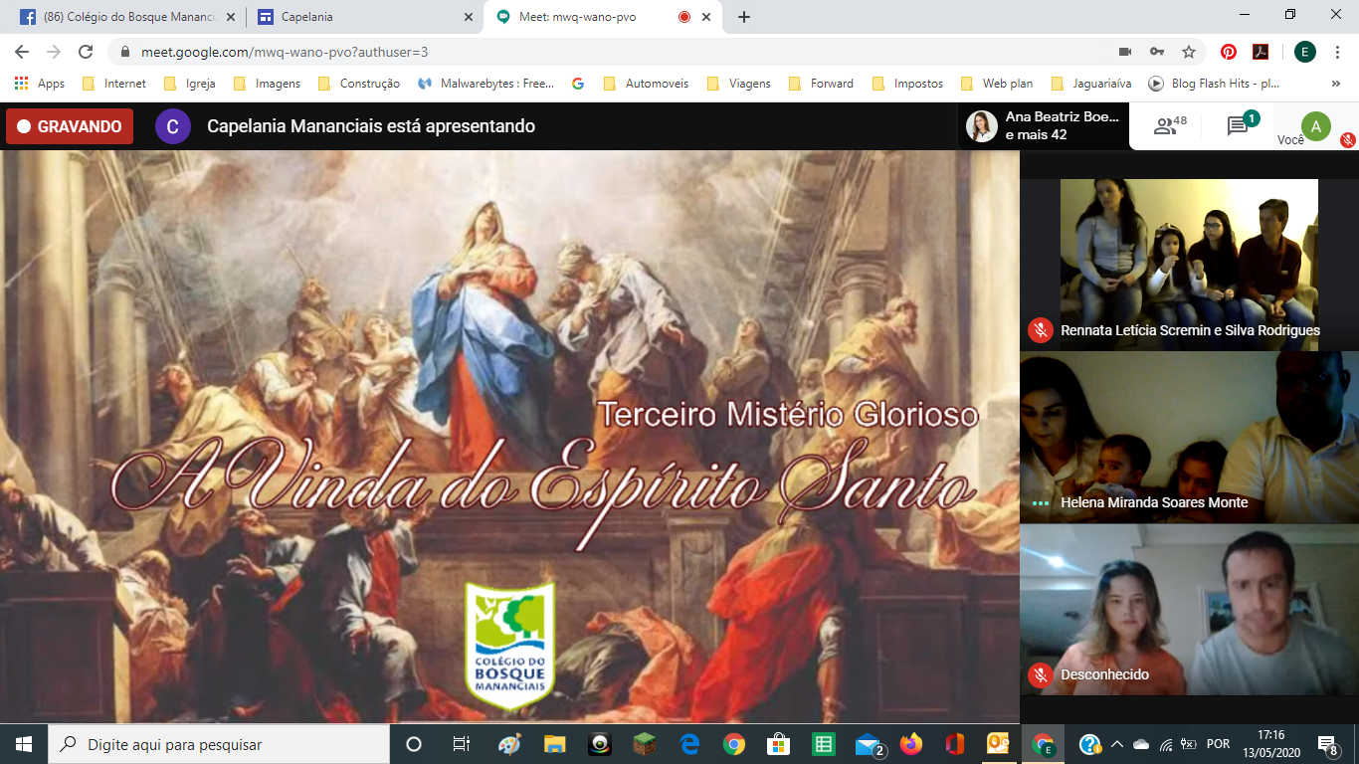1359x764 pixels.
Task: Select Rennata Letícia Scremin video tile
Action: [1189, 266]
